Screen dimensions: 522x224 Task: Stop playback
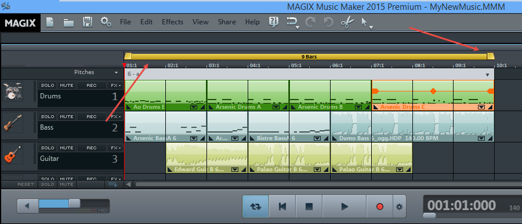click(x=309, y=207)
